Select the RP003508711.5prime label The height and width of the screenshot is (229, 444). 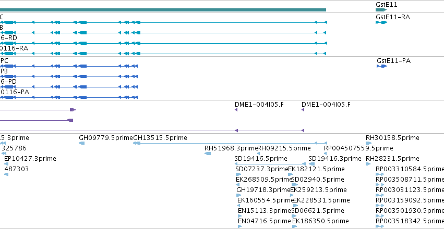[410, 180]
